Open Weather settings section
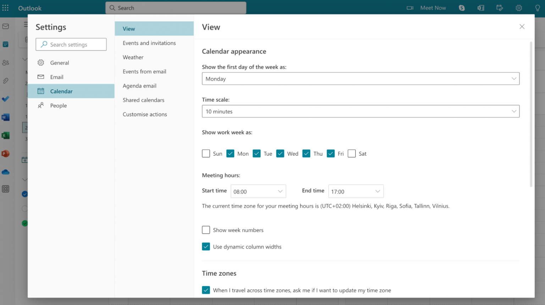Screen dimensions: 545x305 tap(154, 57)
